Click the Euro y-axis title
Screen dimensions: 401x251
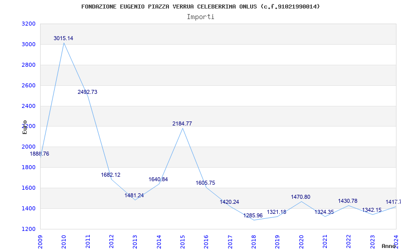[x=25, y=127]
